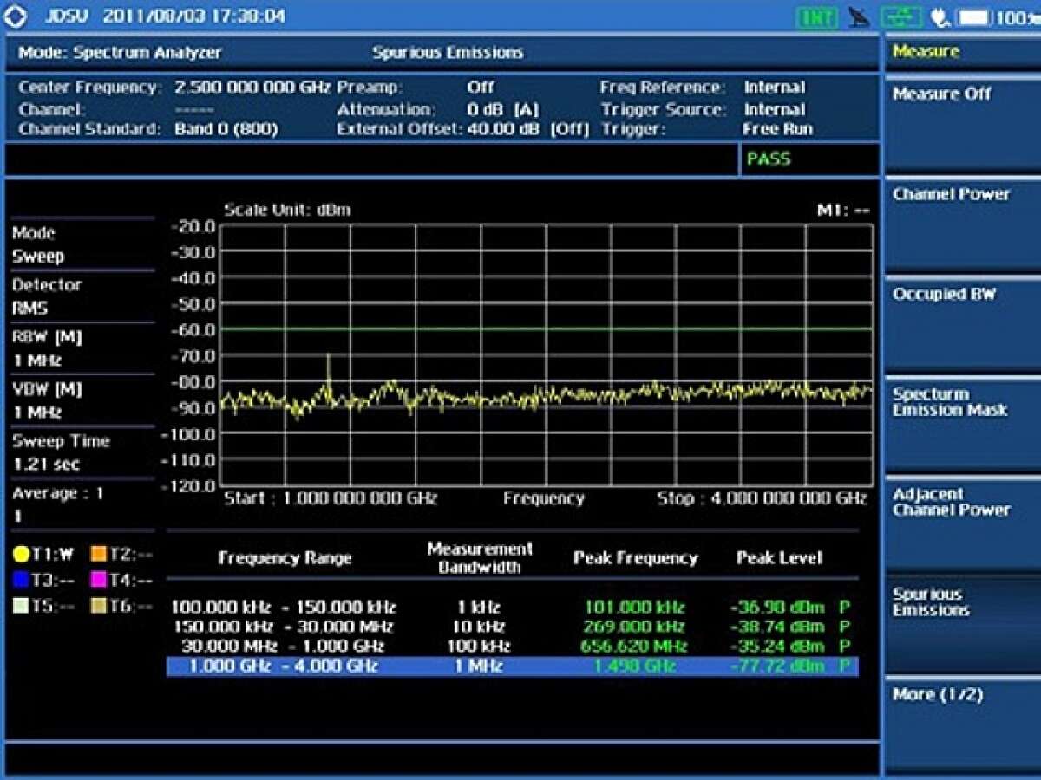Click the PASS result indicator
This screenshot has height=780, width=1041.
[769, 159]
